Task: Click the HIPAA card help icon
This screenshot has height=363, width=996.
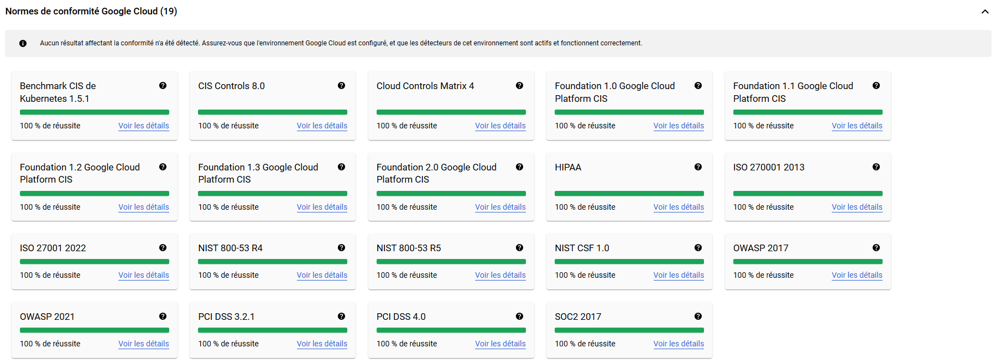Action: pos(698,167)
